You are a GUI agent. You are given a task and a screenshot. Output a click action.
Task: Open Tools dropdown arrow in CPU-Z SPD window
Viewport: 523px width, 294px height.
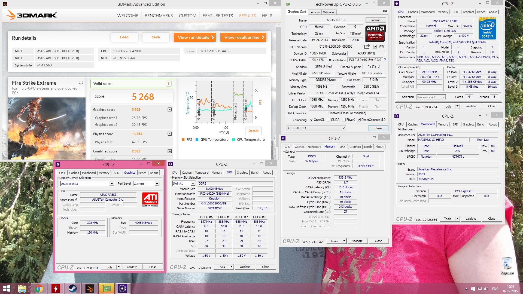[231, 267]
